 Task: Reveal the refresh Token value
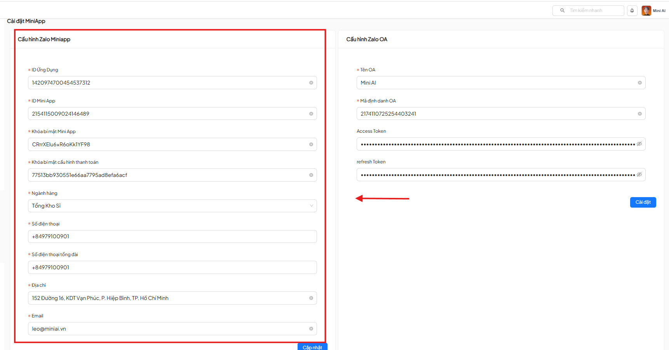[x=639, y=175]
